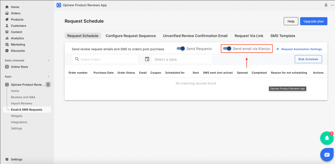Toggle the Send Requests switch
The image size is (335, 164).
click(181, 49)
